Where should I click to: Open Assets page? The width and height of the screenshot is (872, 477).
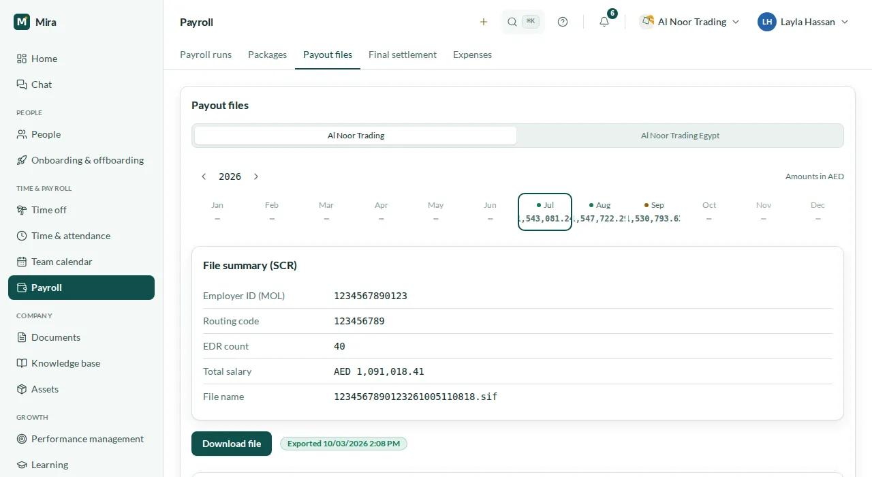[x=81, y=389]
